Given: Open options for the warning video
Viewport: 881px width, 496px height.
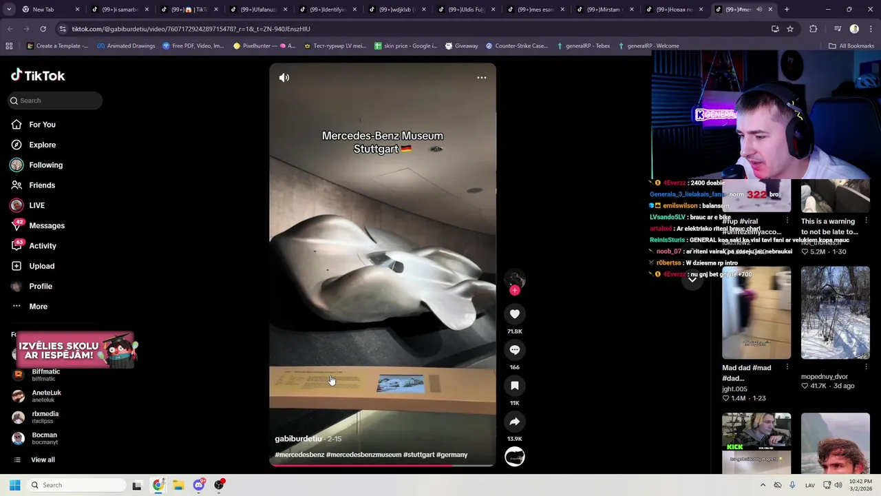Looking at the screenshot, I should 866,221.
